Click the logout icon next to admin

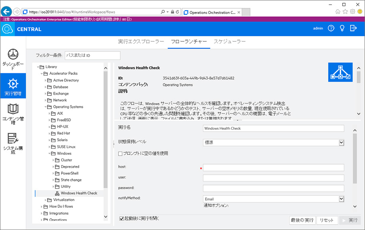pos(353,28)
